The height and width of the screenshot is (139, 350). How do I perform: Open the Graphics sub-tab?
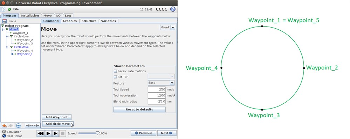point(70,21)
